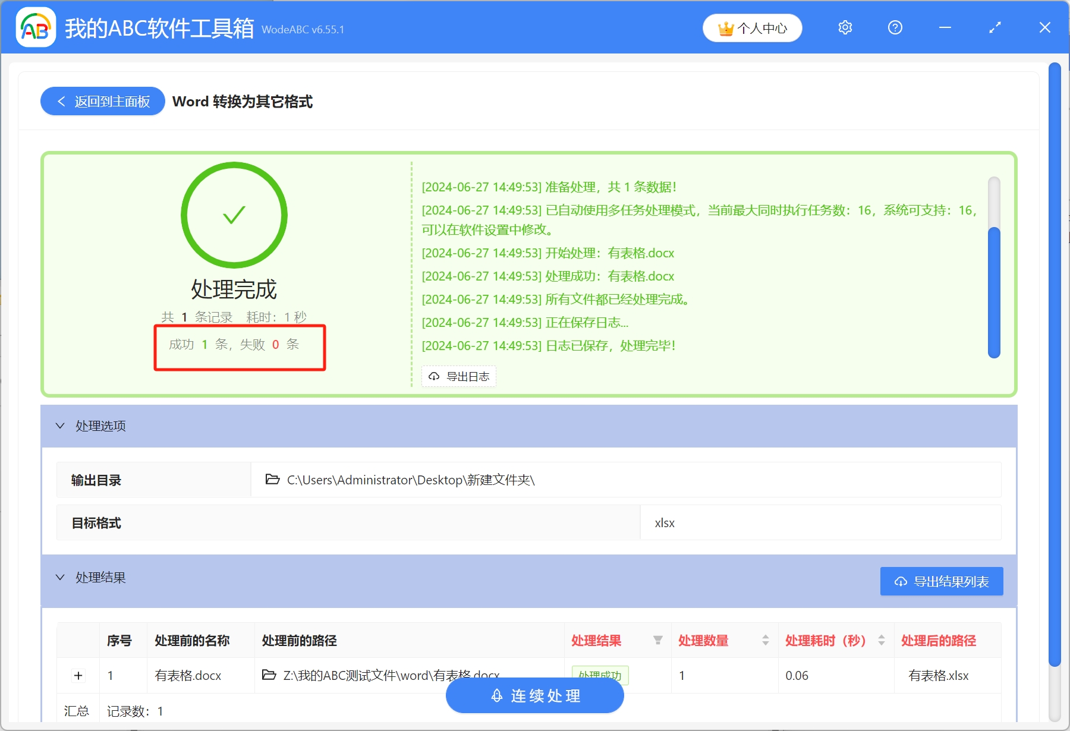Image resolution: width=1070 pixels, height=731 pixels.
Task: Sort by 处理耗时 column arrows
Action: [x=881, y=640]
